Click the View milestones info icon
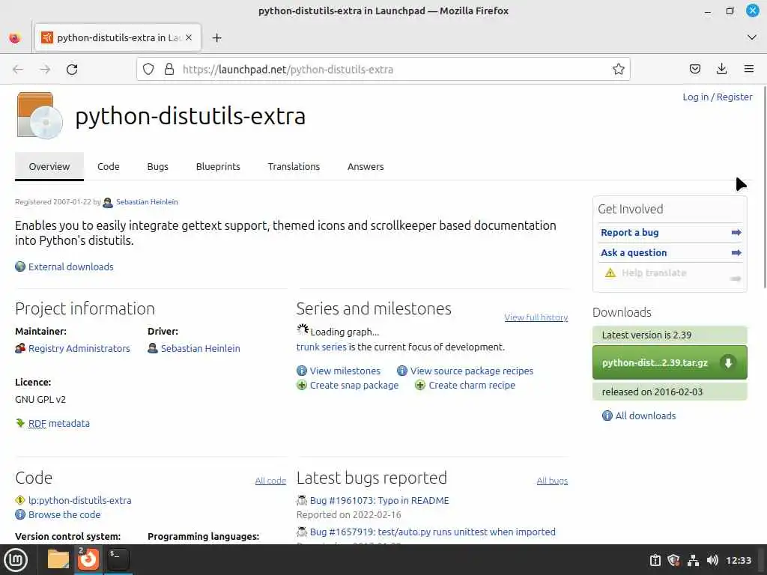 click(x=302, y=371)
